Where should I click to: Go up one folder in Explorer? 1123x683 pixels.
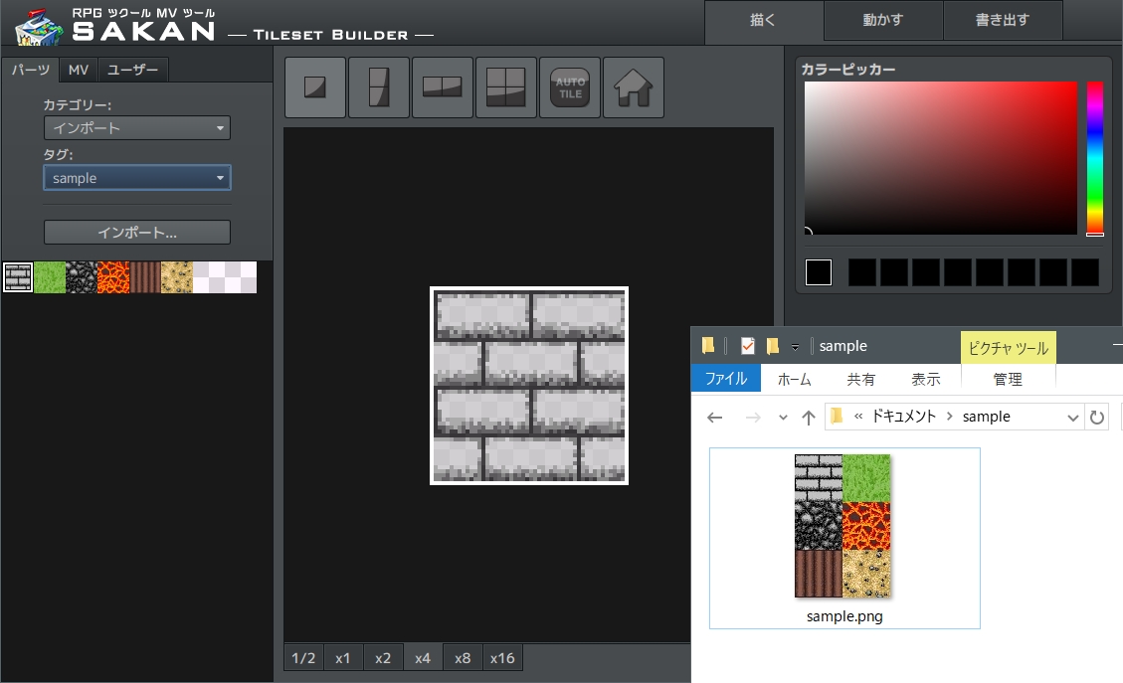[x=809, y=418]
